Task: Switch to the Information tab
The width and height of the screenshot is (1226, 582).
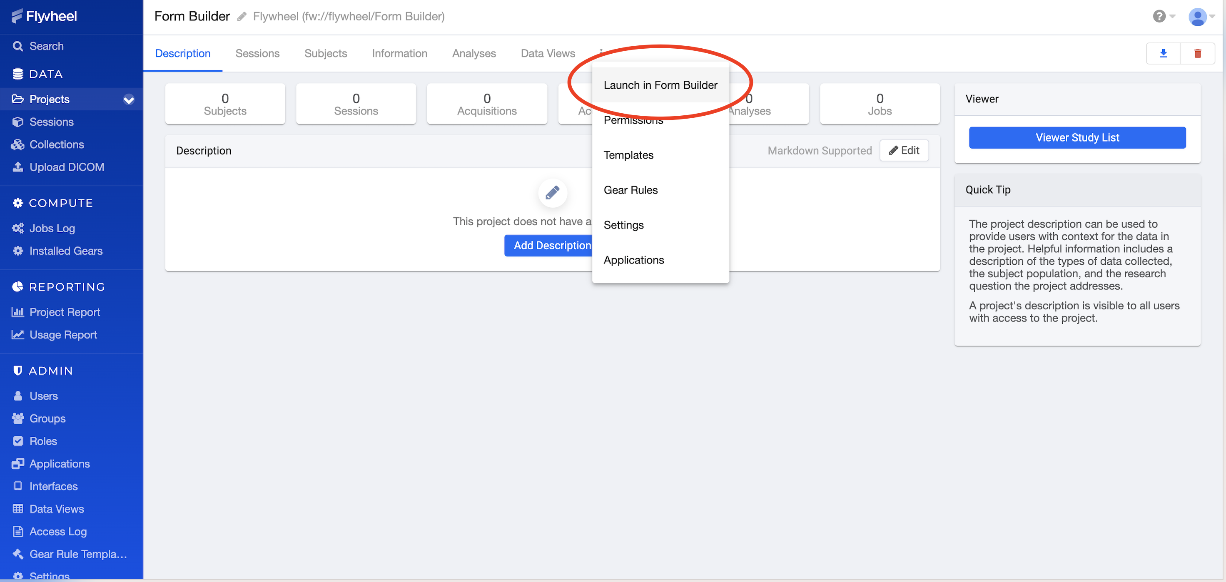Action: [399, 53]
